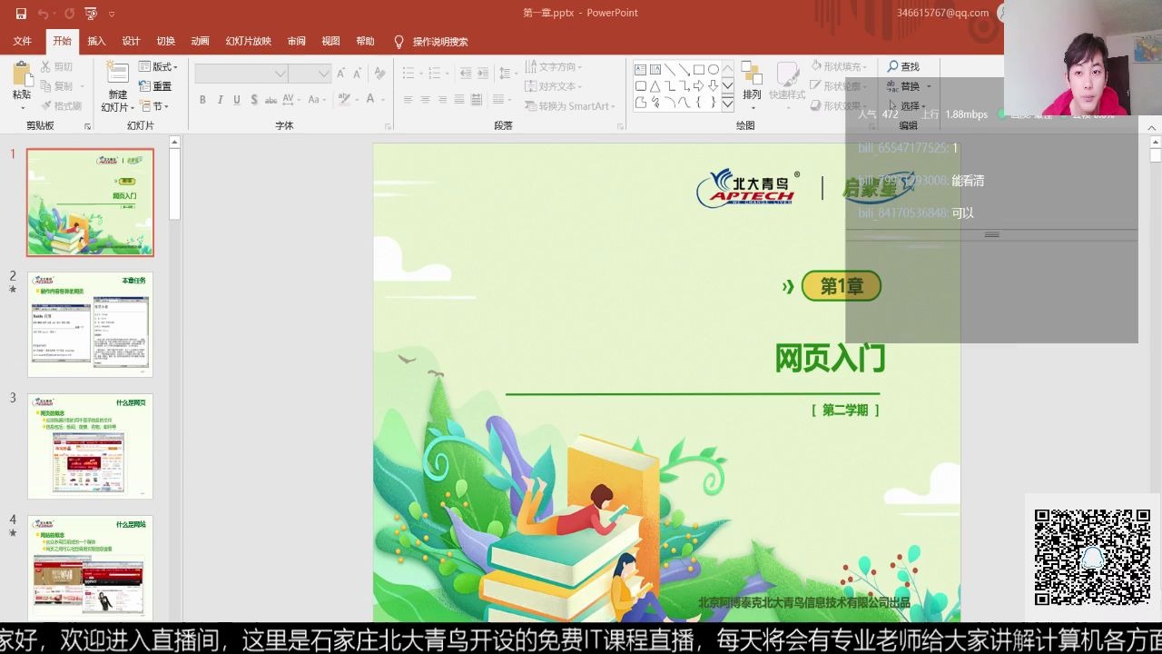Viewport: 1162px width, 654px height.
Task: Open the change case Aa dropdown
Action: tap(319, 100)
